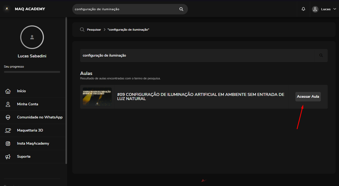The image size is (339, 186).
Task: Open notifications bell icon
Action: click(304, 9)
